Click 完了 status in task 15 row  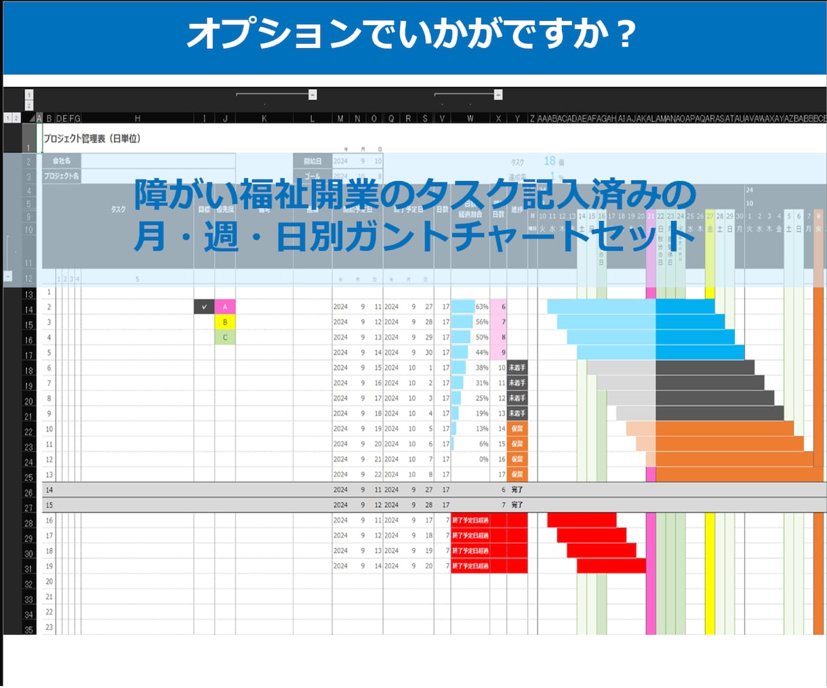517,505
